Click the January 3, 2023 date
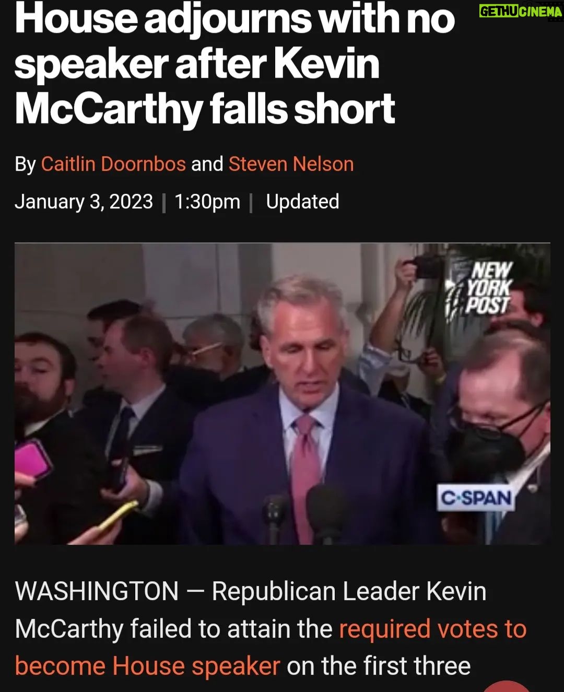Viewport: 564px width, 692px height. [x=84, y=202]
